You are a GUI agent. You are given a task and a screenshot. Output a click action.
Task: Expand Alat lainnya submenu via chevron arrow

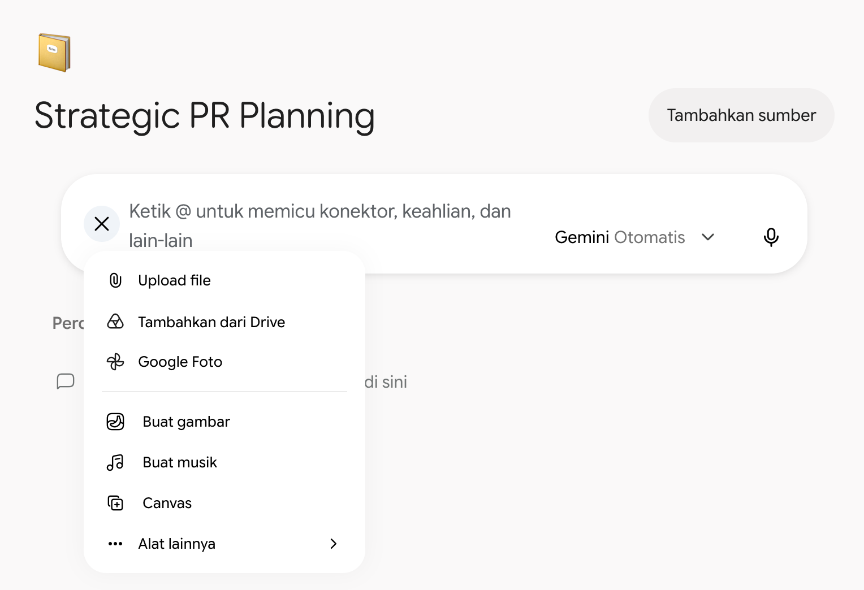click(x=334, y=544)
